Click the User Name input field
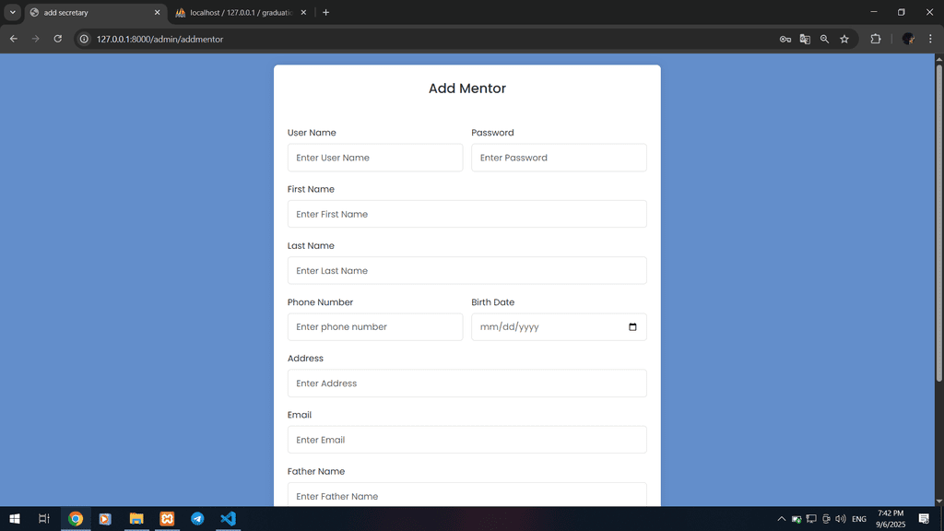This screenshot has height=531, width=944. click(x=374, y=158)
